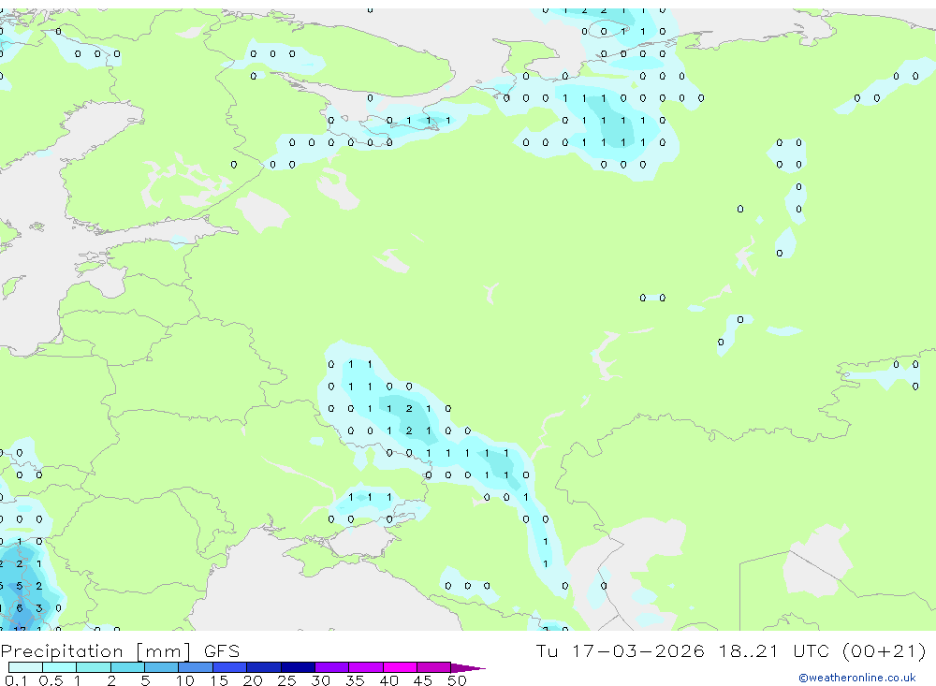Click the '0.5' legend label
This screenshot has height=686, width=936.
point(51,680)
